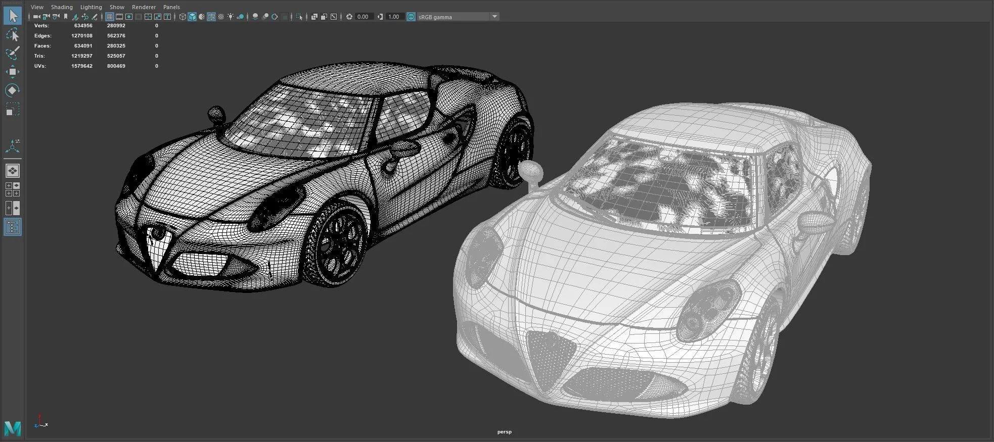Toggle the Motion Blur icon

click(x=265, y=17)
